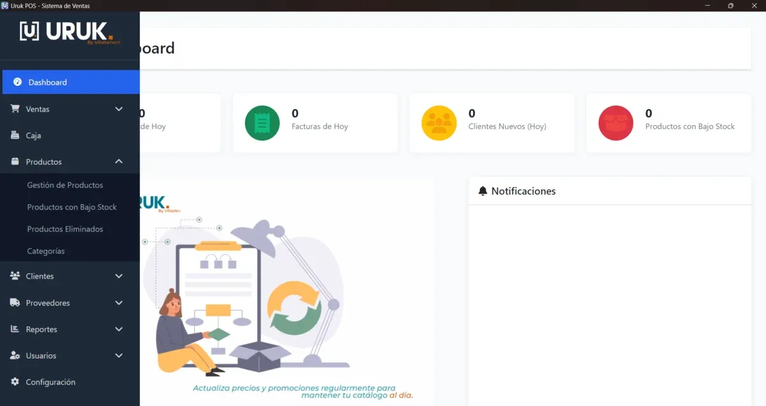Click the Configuración gear icon
Image resolution: width=766 pixels, height=406 pixels.
(x=15, y=382)
